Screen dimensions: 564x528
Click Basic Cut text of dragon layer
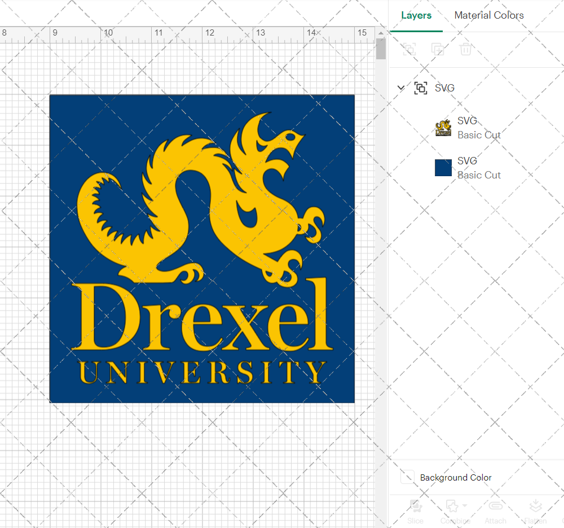[479, 135]
